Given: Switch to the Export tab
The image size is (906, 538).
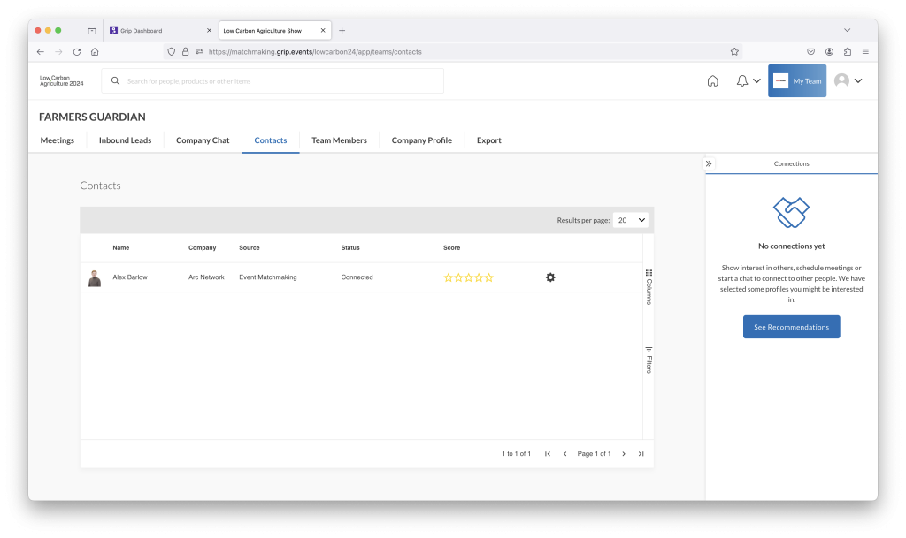Looking at the screenshot, I should (x=488, y=140).
